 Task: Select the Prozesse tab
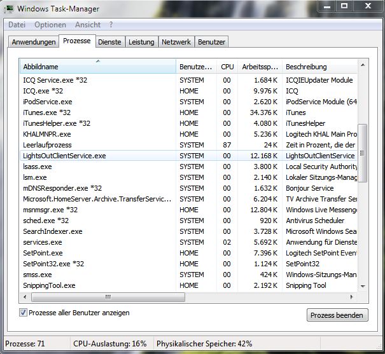pyautogui.click(x=77, y=41)
